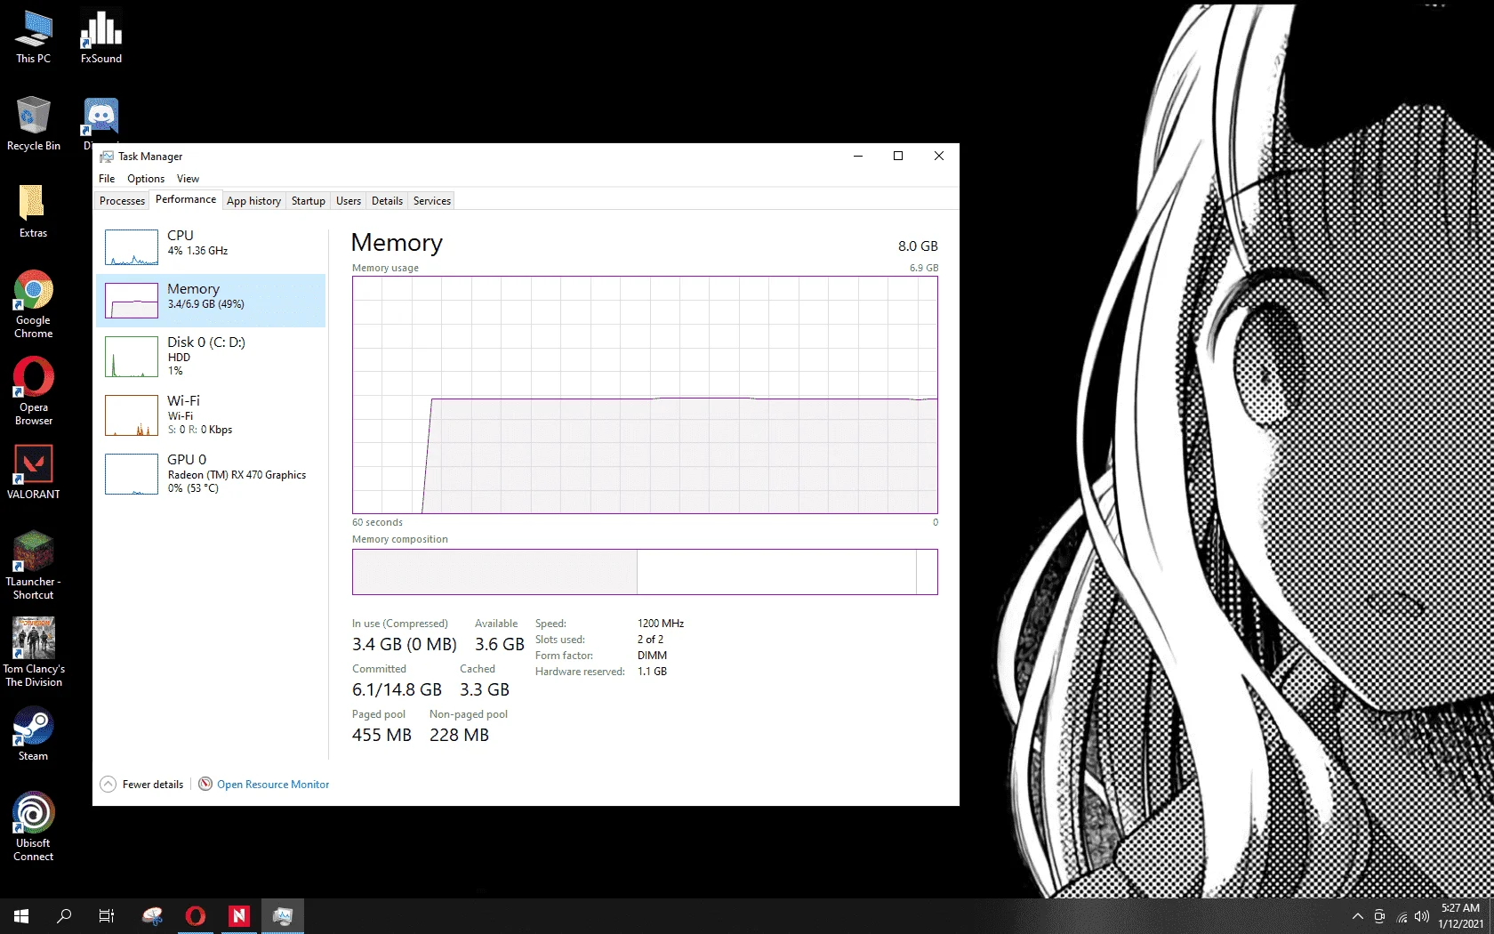Open Resource Monitor link
This screenshot has height=934, width=1494.
pos(273,785)
